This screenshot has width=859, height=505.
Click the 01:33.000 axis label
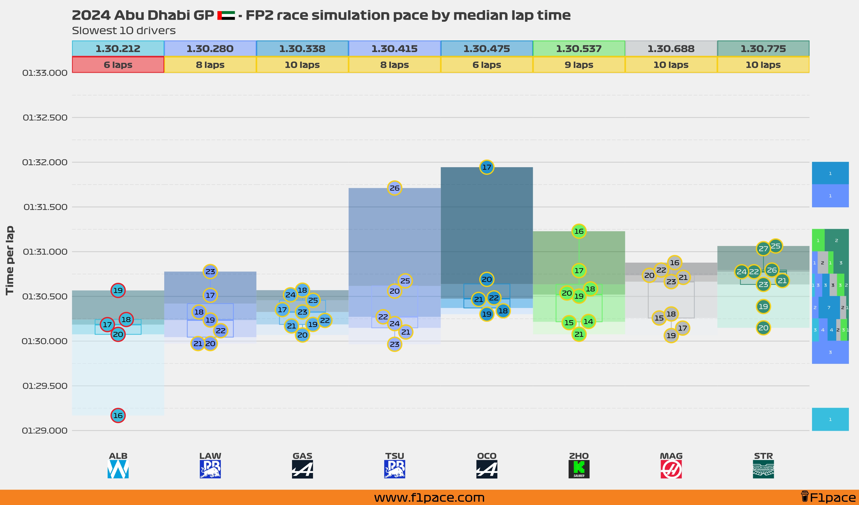(45, 73)
